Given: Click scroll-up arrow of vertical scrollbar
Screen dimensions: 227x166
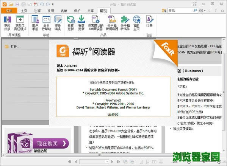Looking at the screenshot, I should click(224, 40).
